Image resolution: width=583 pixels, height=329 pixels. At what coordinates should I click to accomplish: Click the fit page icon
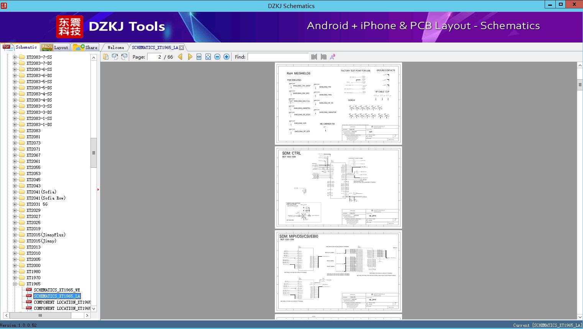click(x=208, y=57)
